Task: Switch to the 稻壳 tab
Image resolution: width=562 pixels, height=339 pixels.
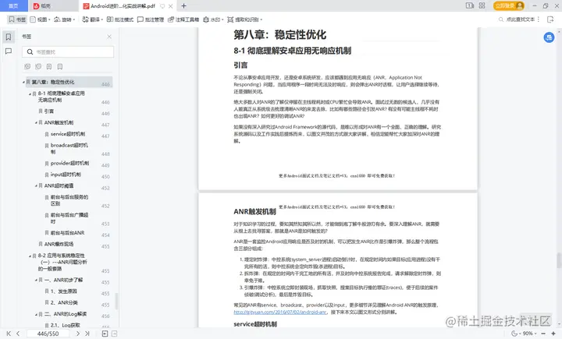Action: click(53, 5)
